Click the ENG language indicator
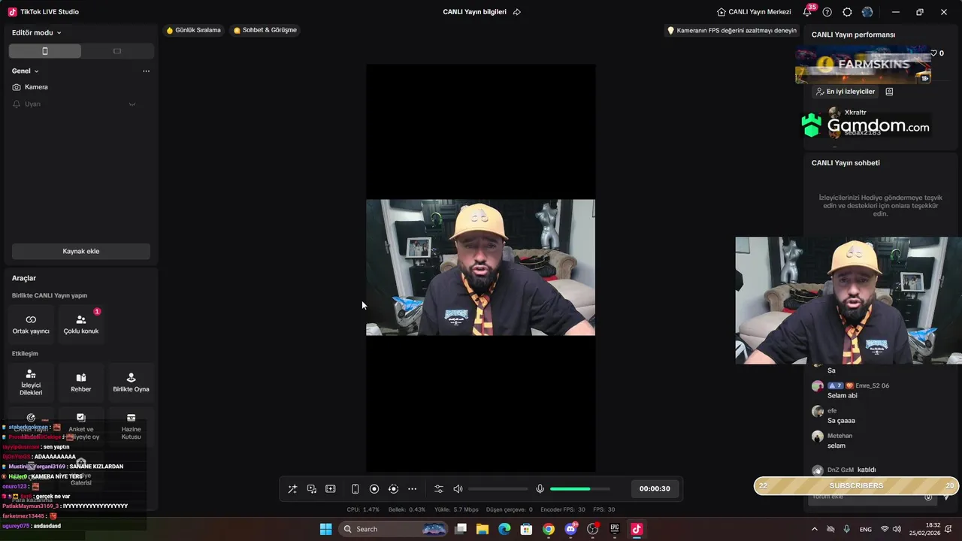 coord(866,529)
